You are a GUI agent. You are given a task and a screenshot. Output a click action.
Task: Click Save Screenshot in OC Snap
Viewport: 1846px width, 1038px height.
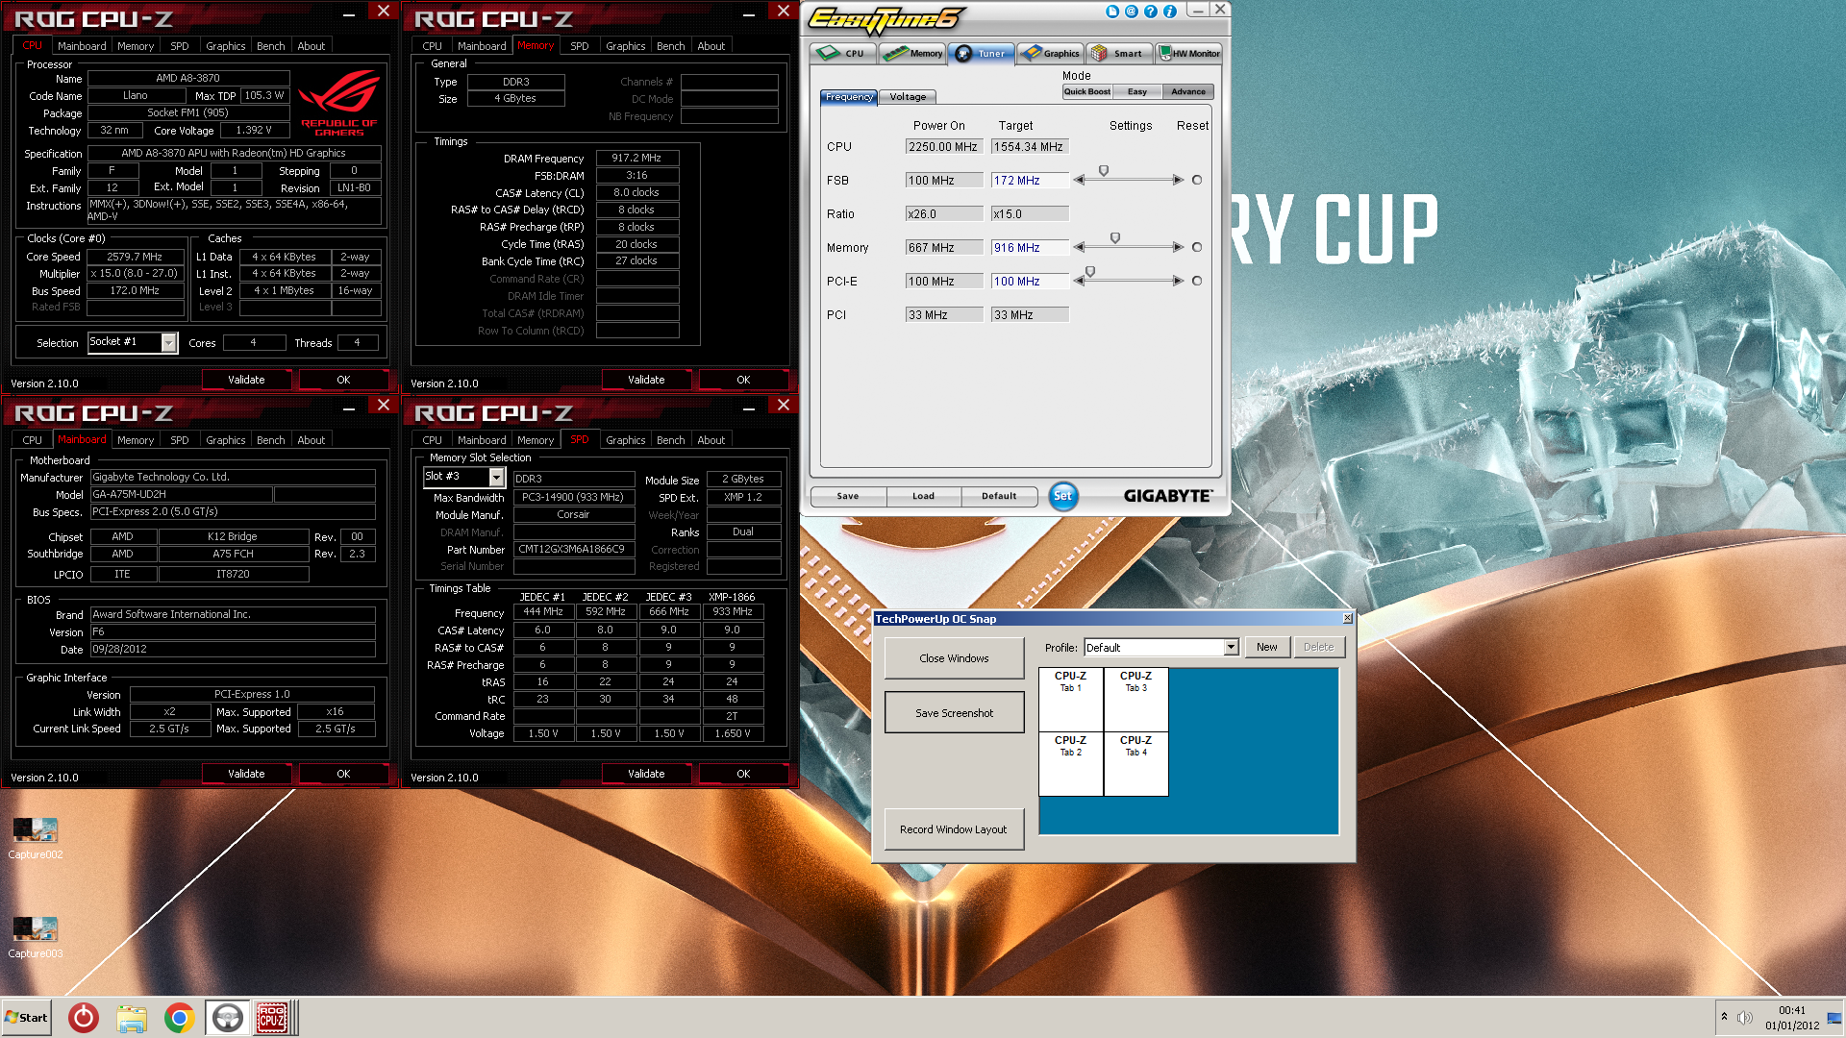[x=954, y=713]
